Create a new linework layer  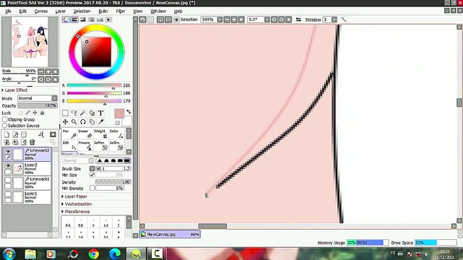(15, 135)
